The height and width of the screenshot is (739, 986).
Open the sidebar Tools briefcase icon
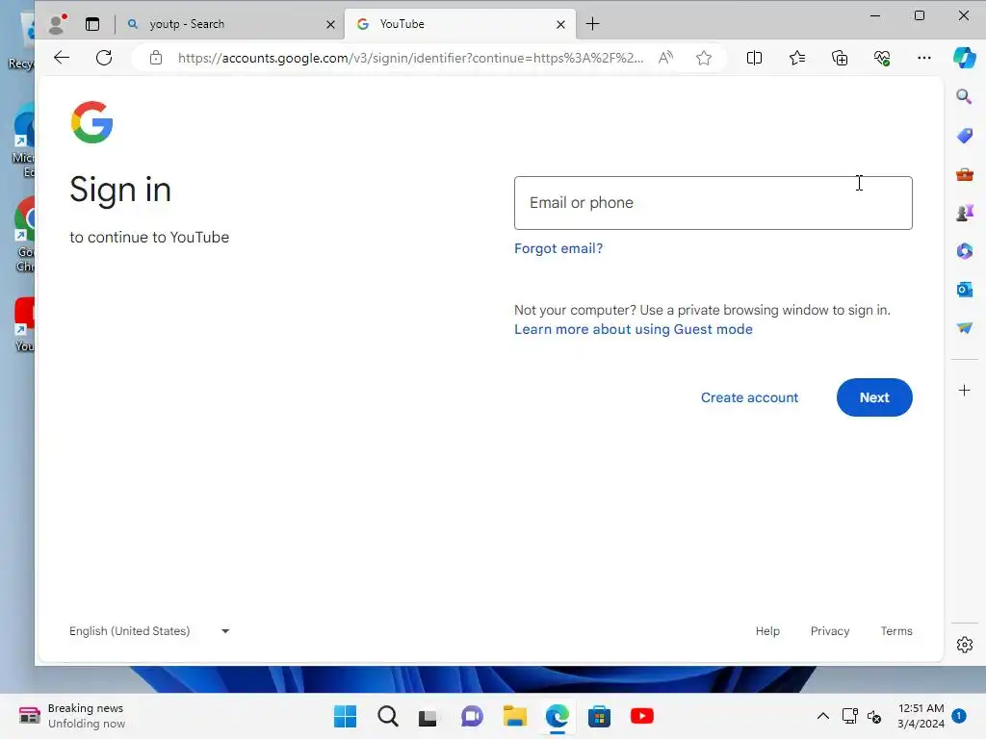tap(964, 174)
